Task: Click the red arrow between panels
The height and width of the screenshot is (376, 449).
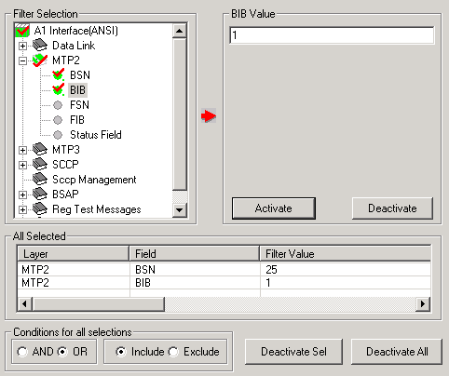Action: click(x=209, y=115)
